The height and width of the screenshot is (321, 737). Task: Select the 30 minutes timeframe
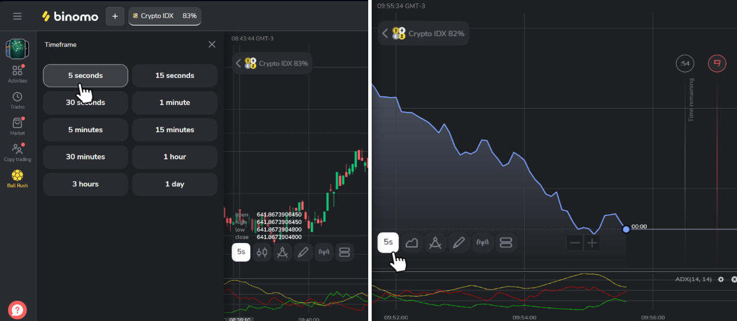tap(86, 157)
